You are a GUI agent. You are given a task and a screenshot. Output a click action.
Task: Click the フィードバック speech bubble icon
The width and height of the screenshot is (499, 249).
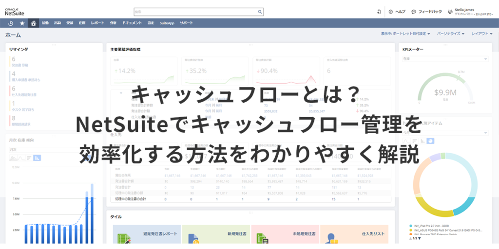[413, 12]
